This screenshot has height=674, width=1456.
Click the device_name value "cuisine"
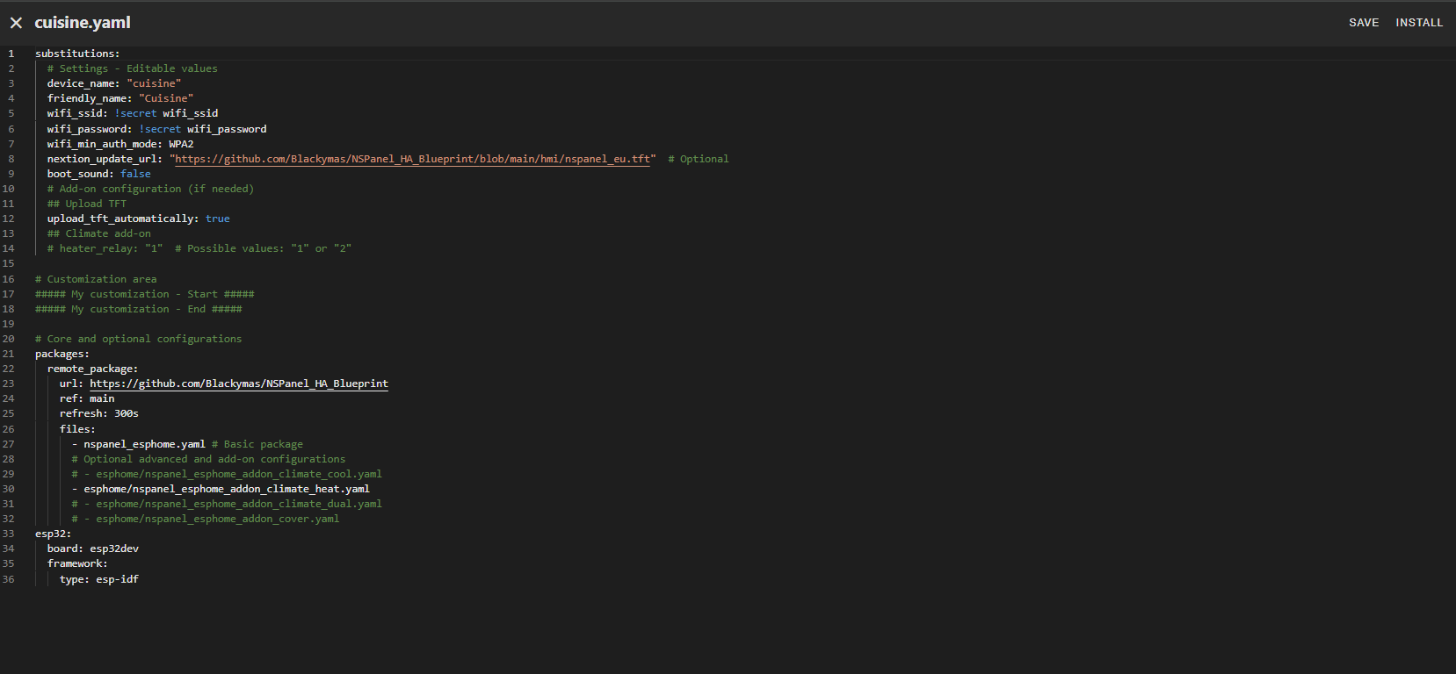point(154,83)
